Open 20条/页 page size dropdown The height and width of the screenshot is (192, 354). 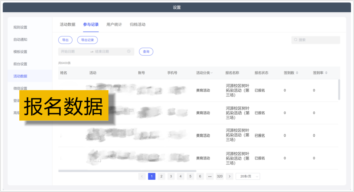point(248,176)
